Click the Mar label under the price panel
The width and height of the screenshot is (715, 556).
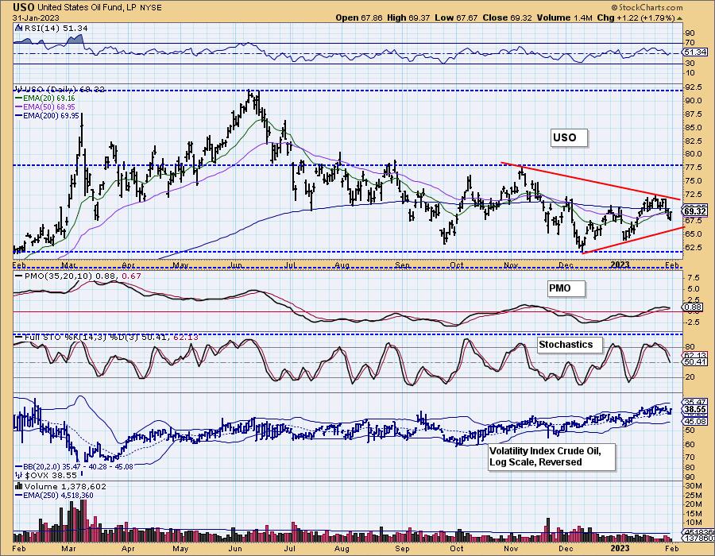[68, 264]
